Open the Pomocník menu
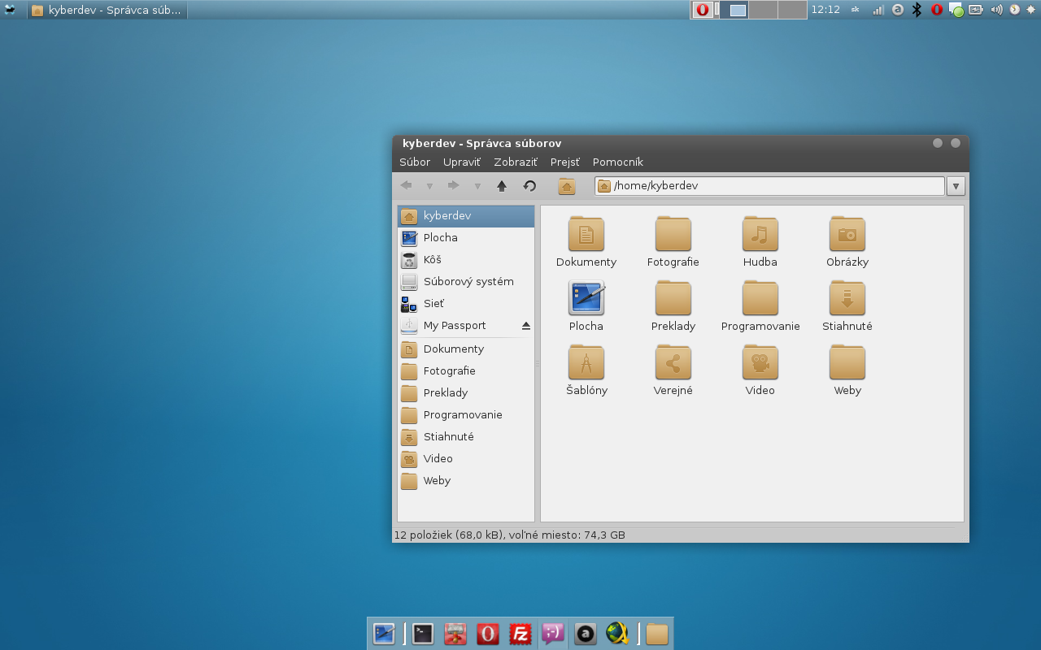Image resolution: width=1041 pixels, height=650 pixels. [x=618, y=162]
